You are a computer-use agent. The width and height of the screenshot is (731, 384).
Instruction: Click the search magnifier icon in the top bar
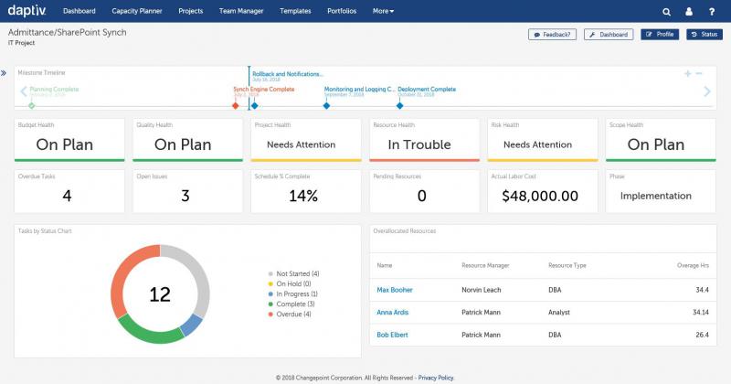(x=667, y=12)
